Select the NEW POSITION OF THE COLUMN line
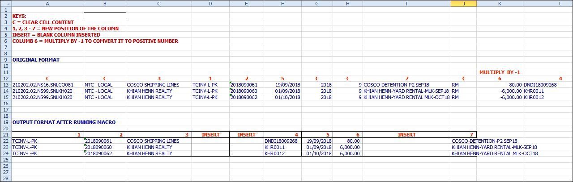The width and height of the screenshot is (573, 182). pyautogui.click(x=65, y=29)
